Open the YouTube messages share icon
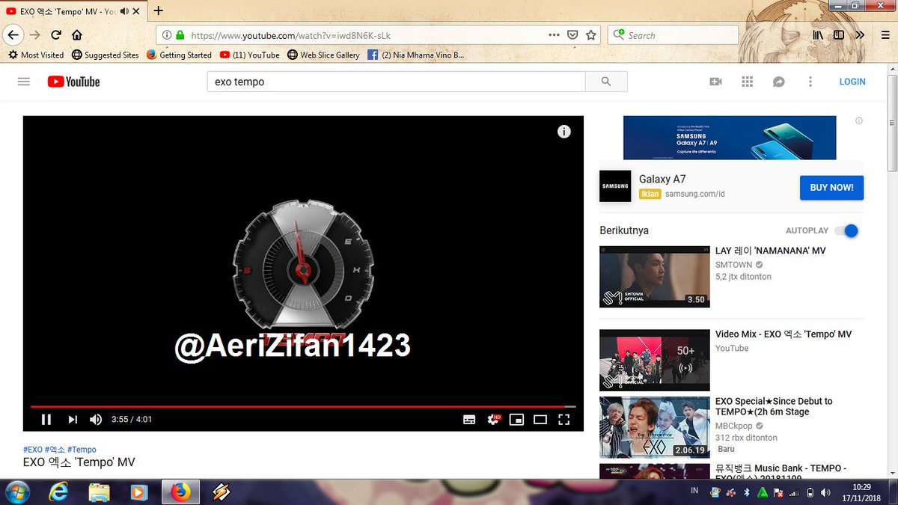Viewport: 898px width, 505px height. coord(779,82)
